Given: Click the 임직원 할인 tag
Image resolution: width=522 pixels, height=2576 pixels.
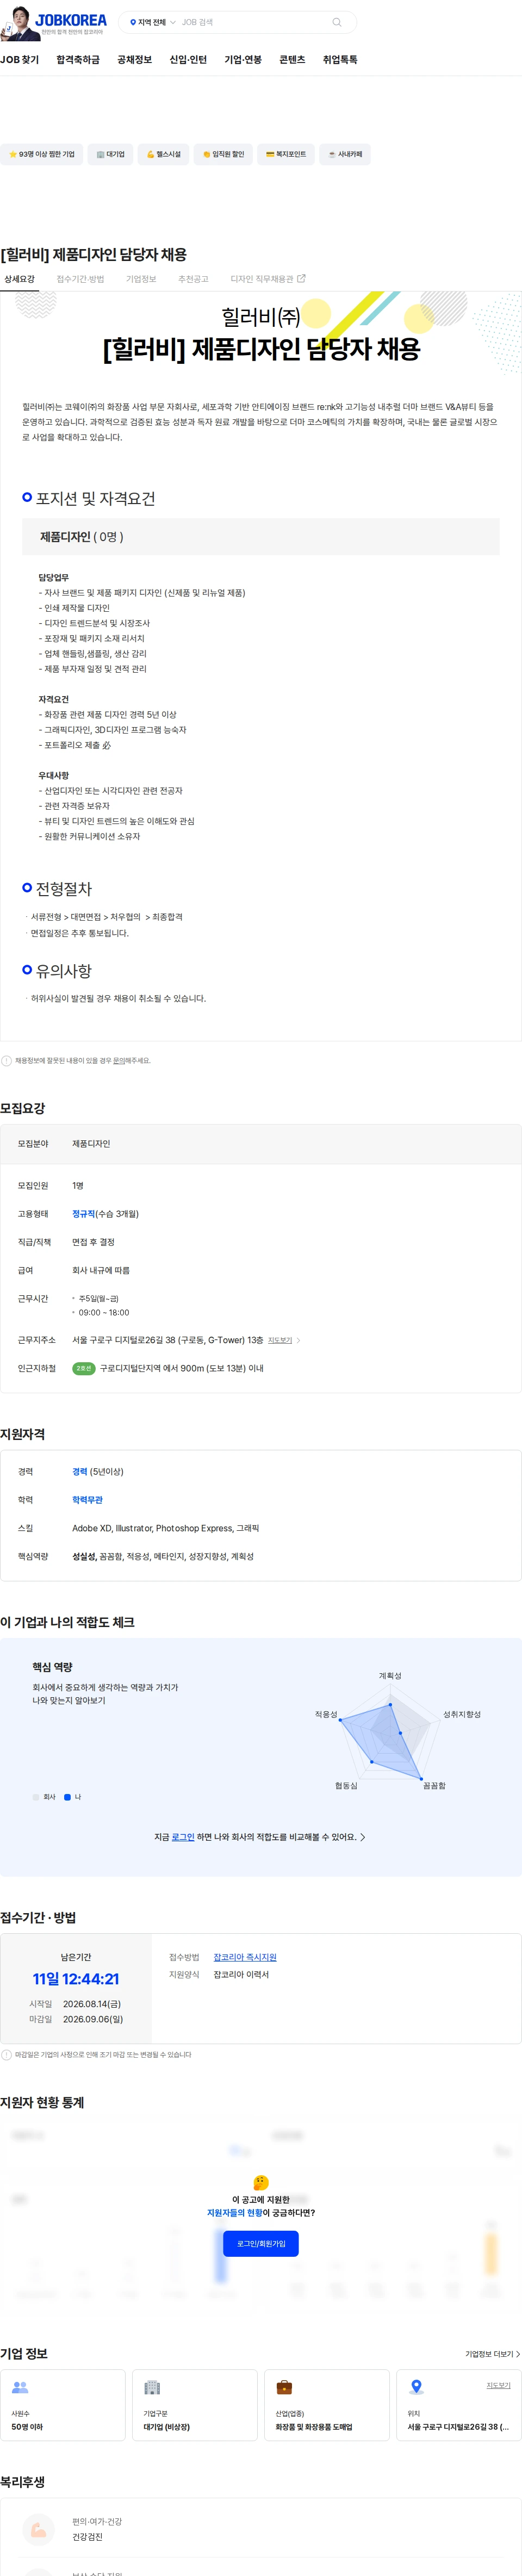Looking at the screenshot, I should coord(223,154).
